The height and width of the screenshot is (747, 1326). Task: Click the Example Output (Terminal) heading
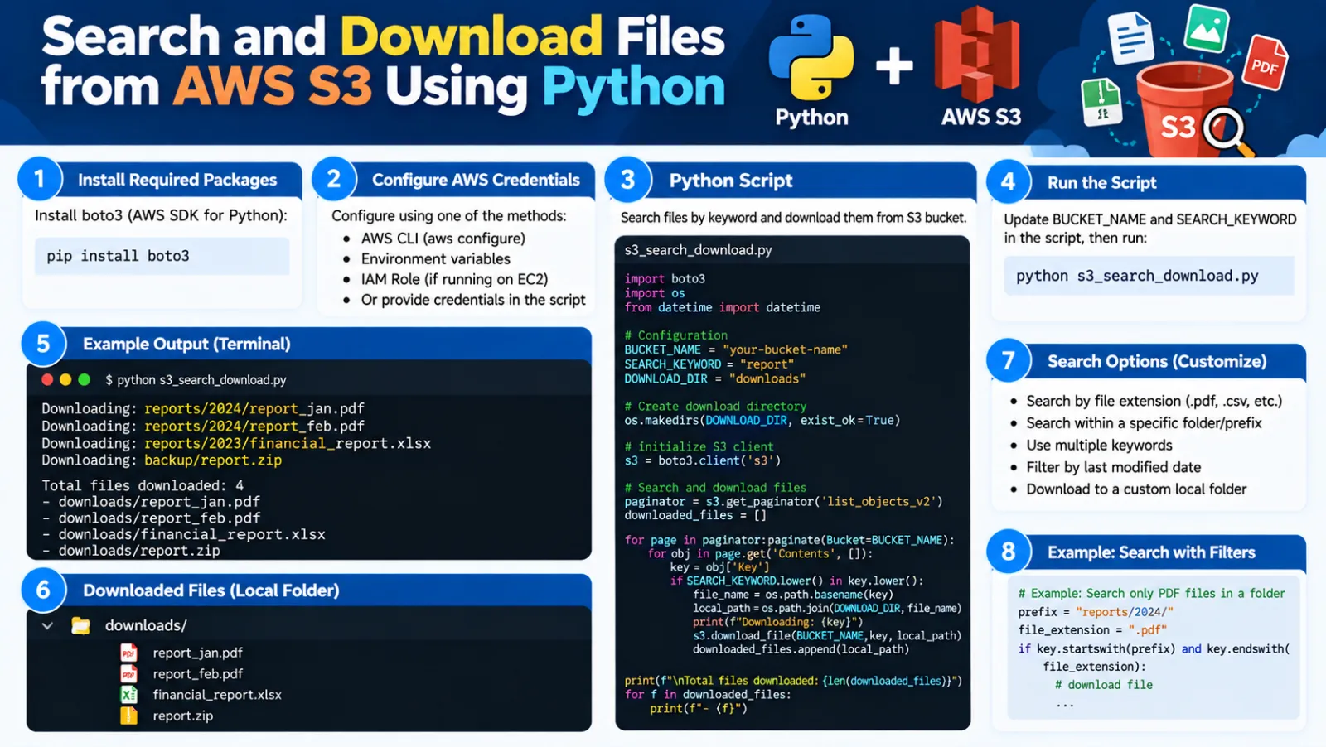[x=186, y=344]
